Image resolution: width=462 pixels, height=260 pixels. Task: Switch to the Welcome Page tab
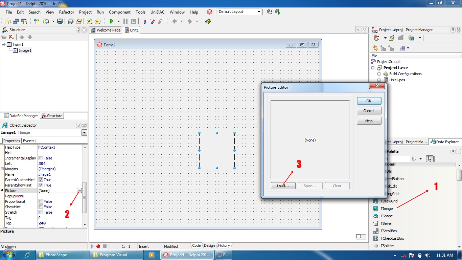[106, 30]
